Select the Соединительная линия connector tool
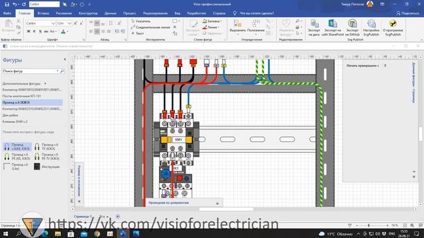Screen dimensions: 424x238 150,27
